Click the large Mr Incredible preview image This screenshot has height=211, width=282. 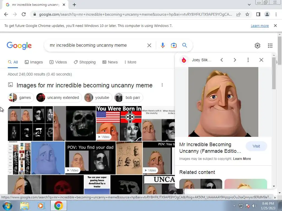[x=223, y=102]
